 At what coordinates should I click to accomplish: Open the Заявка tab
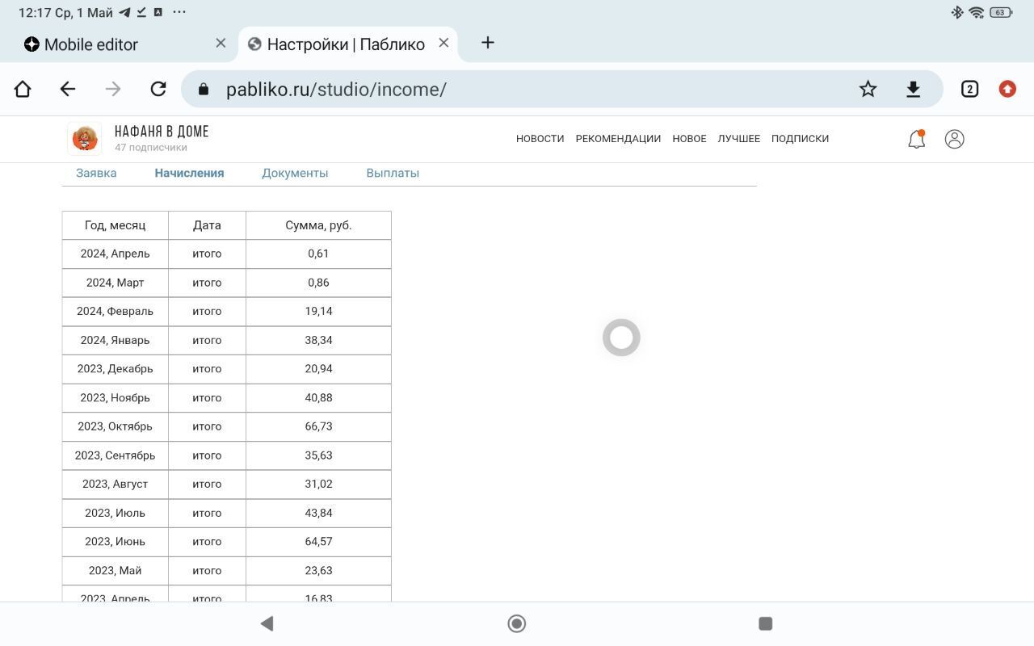(x=96, y=173)
